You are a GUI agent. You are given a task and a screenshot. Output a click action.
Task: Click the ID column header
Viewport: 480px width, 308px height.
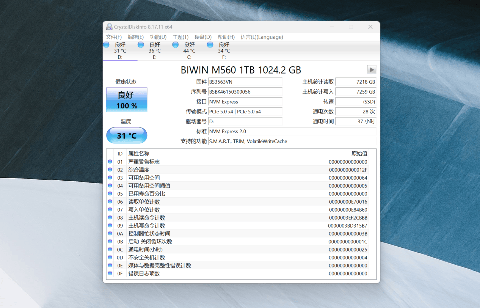pos(120,153)
